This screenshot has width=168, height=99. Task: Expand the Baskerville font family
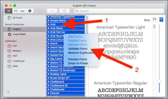[x=49, y=55]
